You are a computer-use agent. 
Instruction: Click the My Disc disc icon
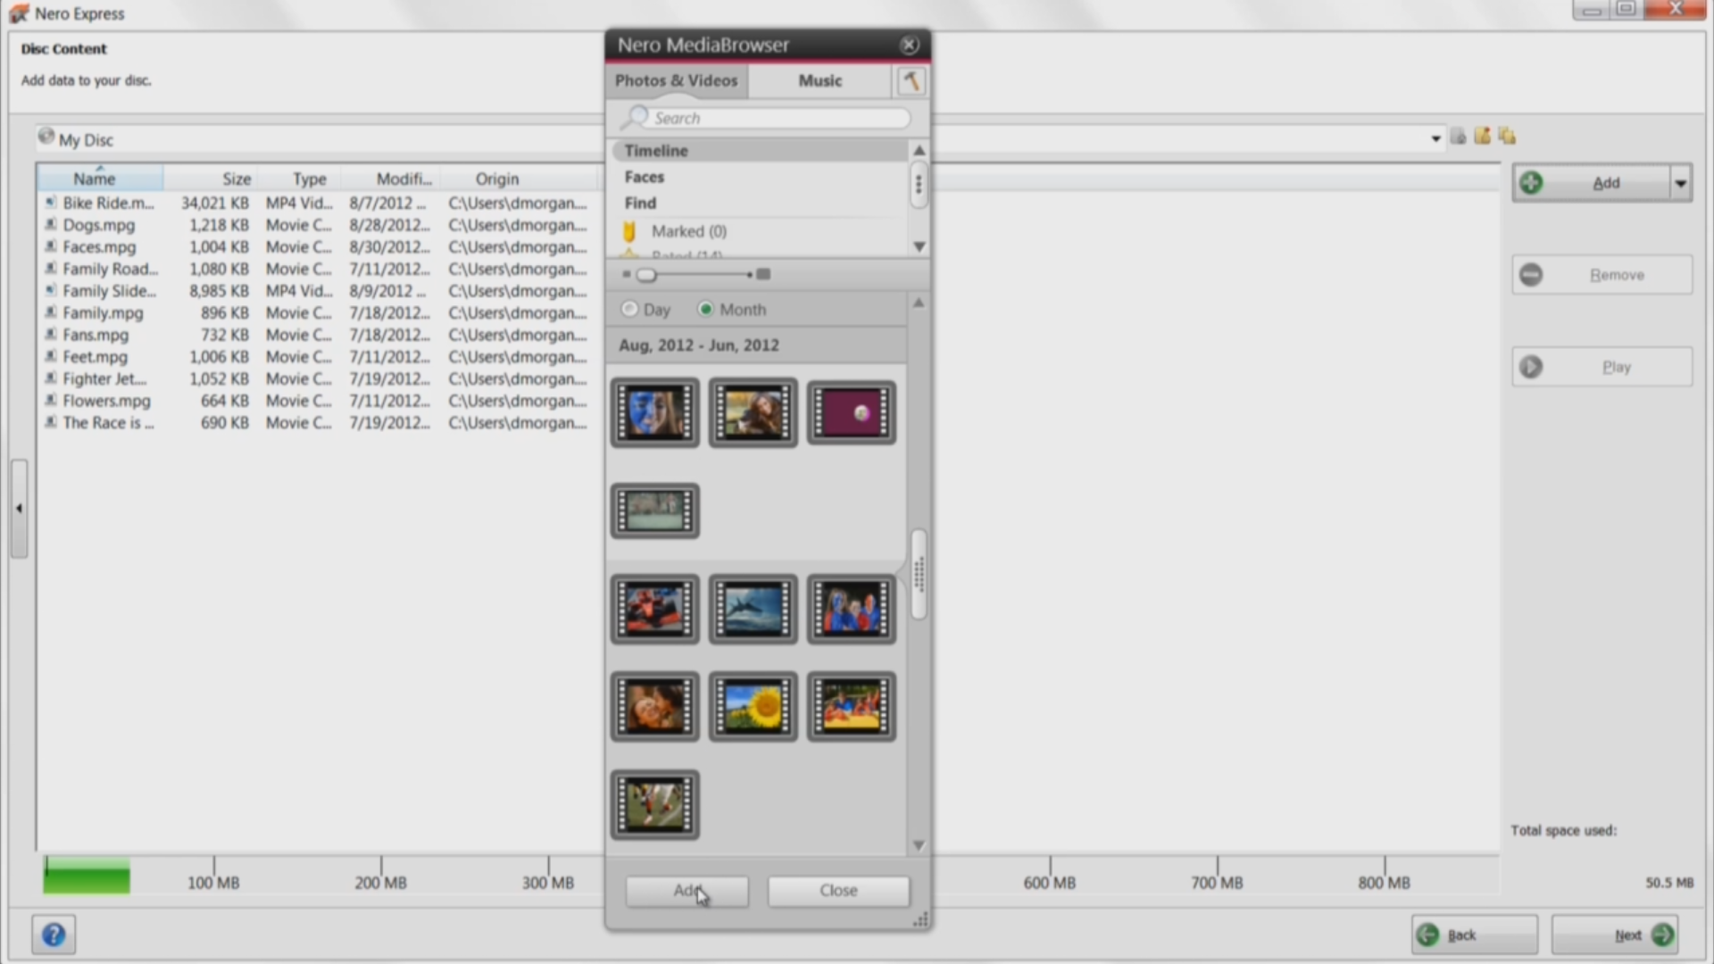coord(46,137)
